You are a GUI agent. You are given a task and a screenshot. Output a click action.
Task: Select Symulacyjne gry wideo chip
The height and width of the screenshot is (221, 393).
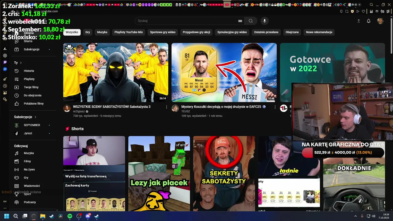[232, 32]
